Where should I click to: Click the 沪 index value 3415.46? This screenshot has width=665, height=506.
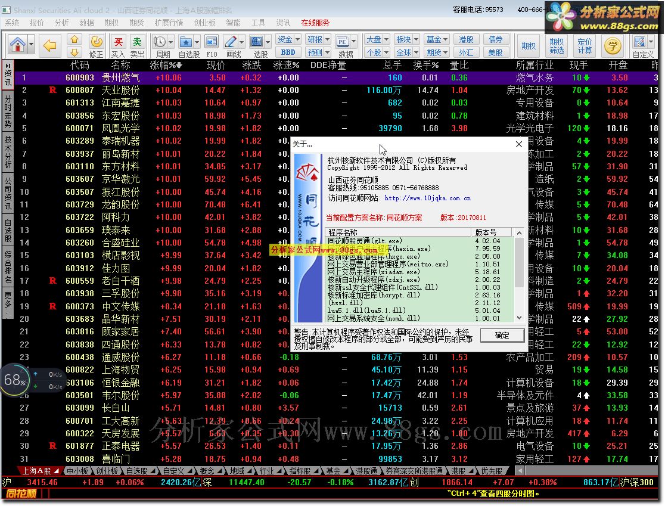click(42, 482)
